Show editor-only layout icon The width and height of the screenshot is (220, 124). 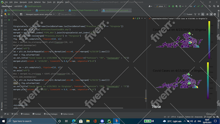coord(207,14)
